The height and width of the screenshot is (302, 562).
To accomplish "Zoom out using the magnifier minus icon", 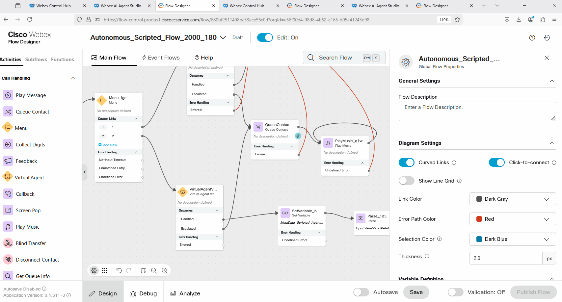I will tap(154, 270).
